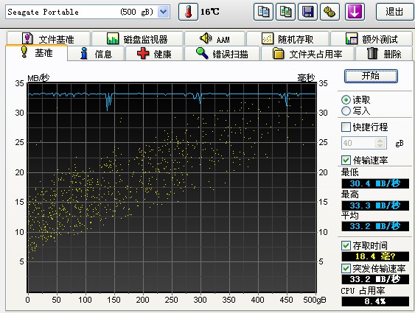Open the 文件夹占用率 folder tab

[307, 54]
